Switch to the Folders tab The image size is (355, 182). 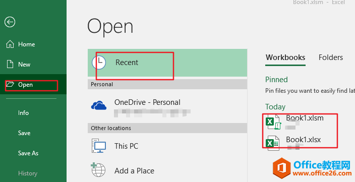pyautogui.click(x=331, y=57)
